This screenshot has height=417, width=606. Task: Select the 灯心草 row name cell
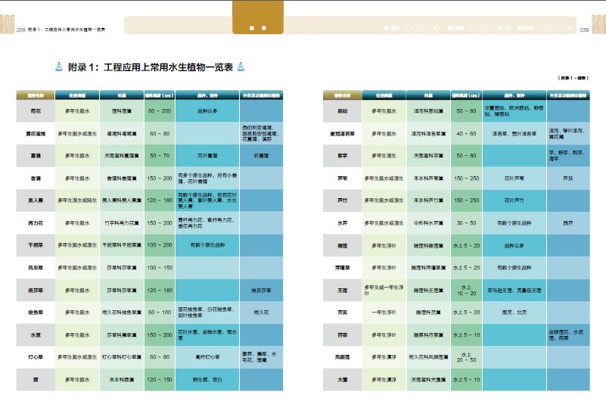36,356
